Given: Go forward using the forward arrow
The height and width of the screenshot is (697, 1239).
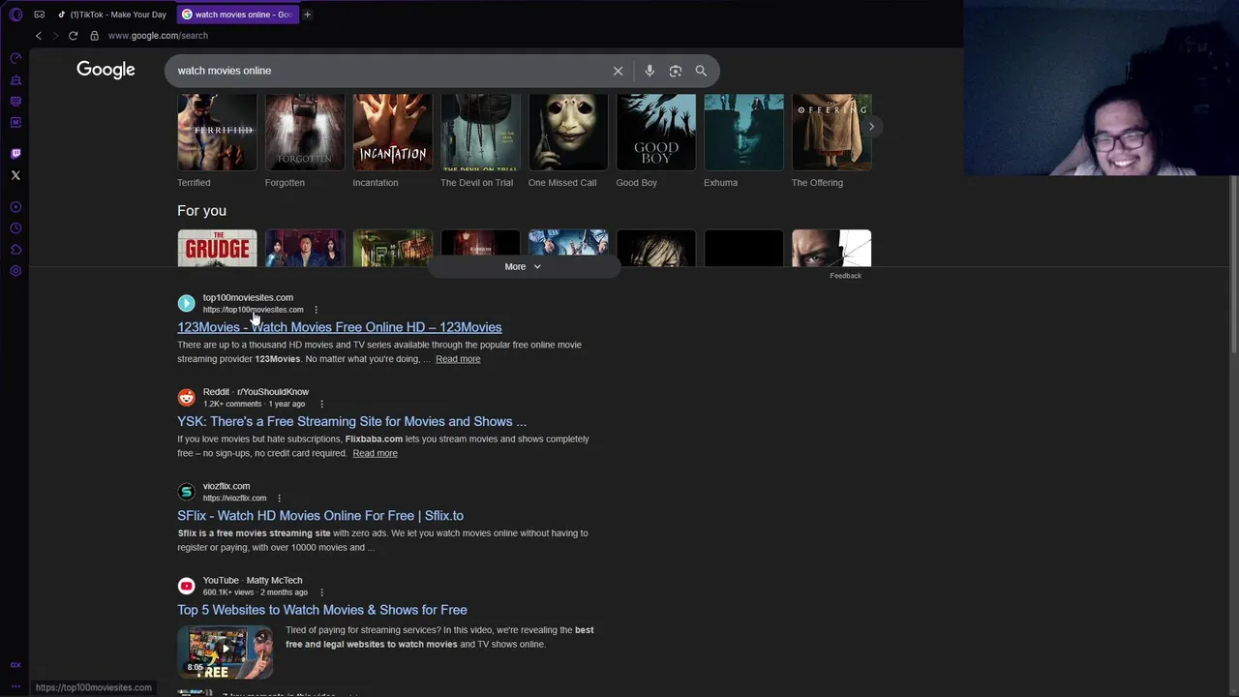Looking at the screenshot, I should pyautogui.click(x=55, y=36).
